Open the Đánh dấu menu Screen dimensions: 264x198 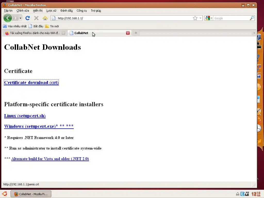pyautogui.click(x=67, y=11)
